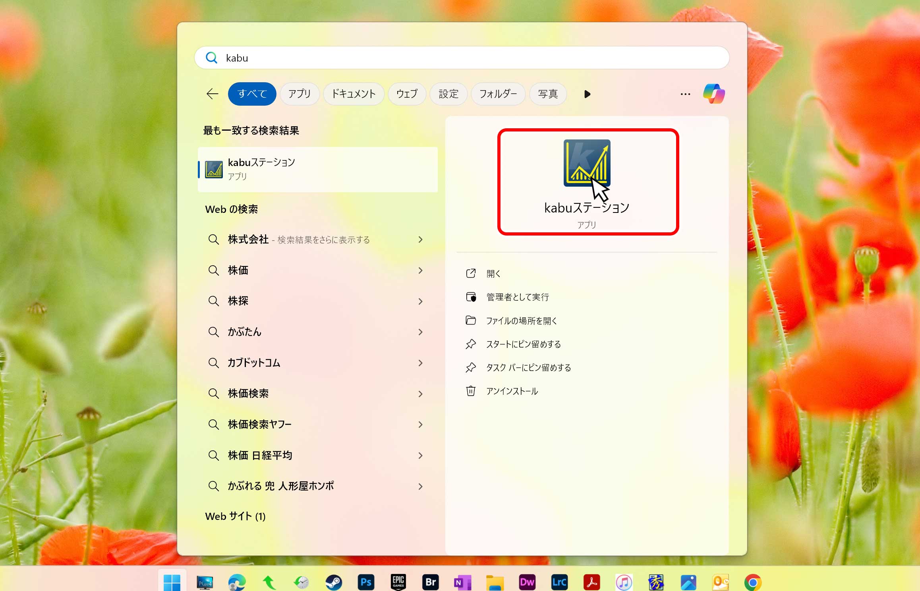This screenshot has width=920, height=591.
Task: Open the Windows Start button
Action: 172,582
